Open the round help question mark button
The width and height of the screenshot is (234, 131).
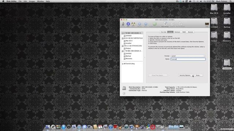[x=124, y=94]
